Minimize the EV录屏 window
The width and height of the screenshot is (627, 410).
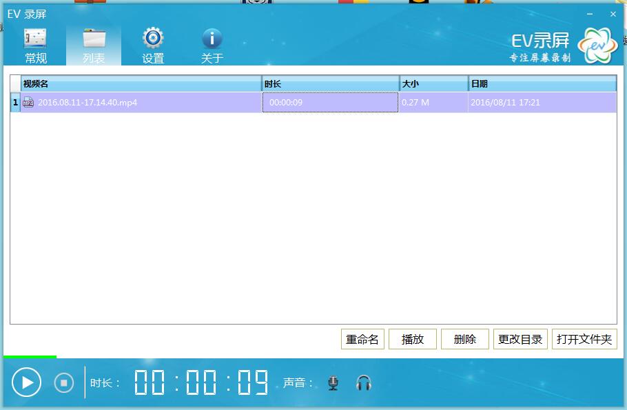click(590, 14)
